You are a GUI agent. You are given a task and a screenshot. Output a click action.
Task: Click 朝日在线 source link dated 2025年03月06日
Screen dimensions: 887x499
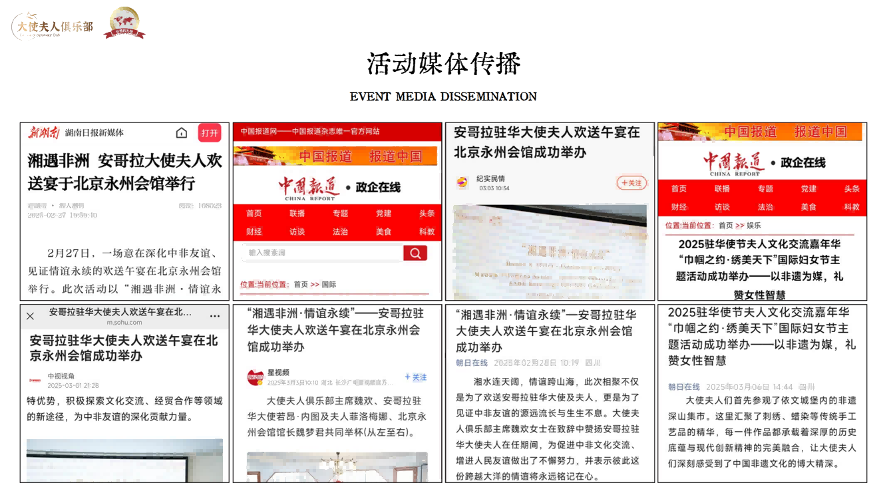tap(684, 387)
